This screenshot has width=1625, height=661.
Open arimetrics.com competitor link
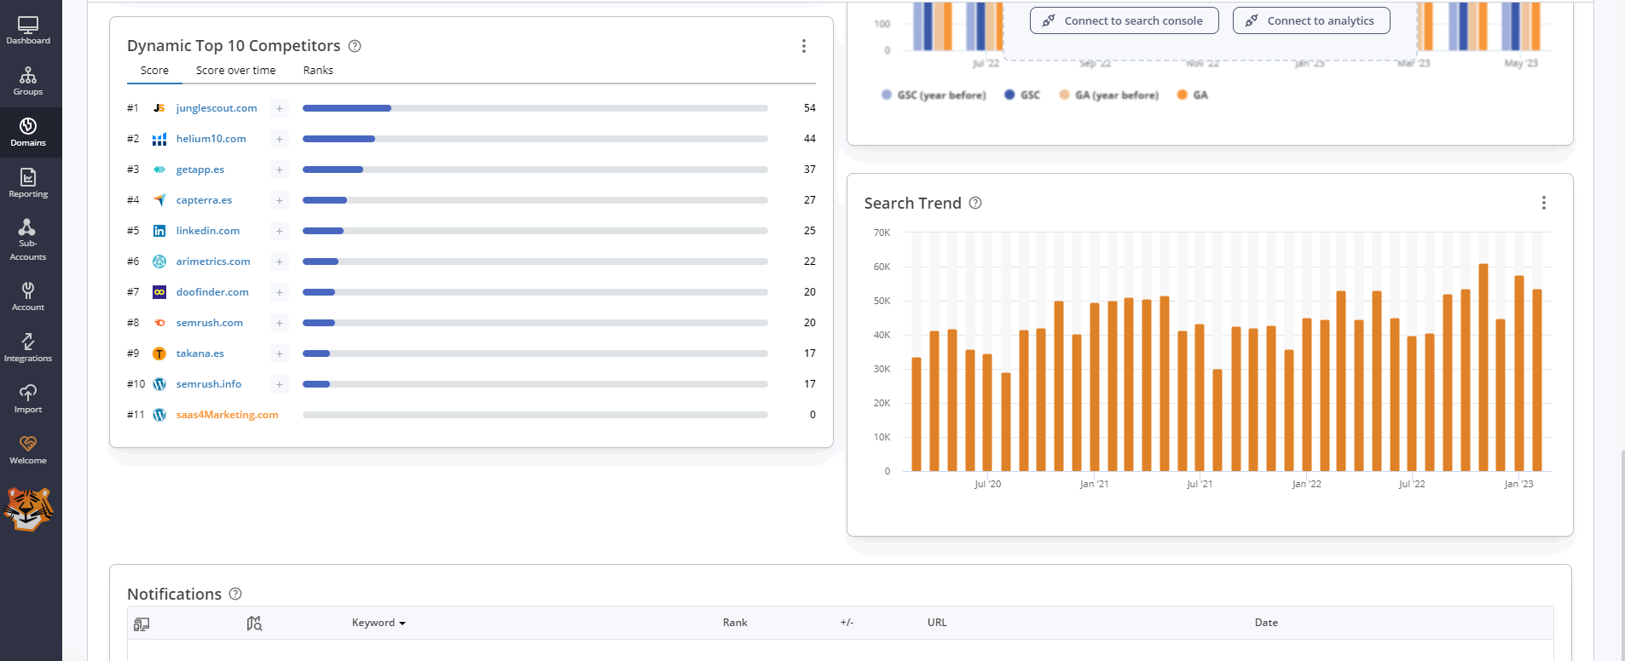point(213,262)
